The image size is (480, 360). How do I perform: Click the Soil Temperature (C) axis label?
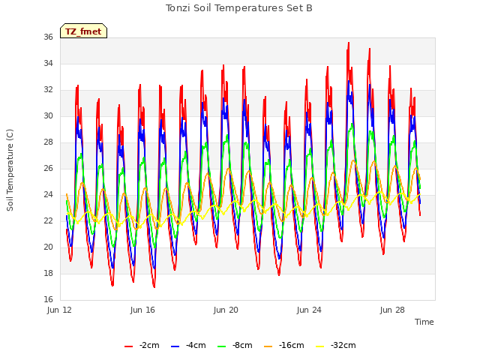tap(10, 170)
